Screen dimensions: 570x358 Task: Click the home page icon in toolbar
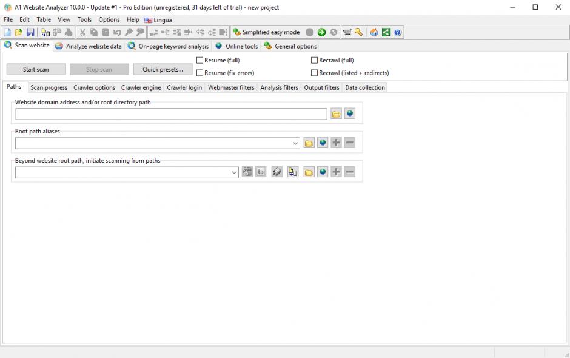[374, 32]
